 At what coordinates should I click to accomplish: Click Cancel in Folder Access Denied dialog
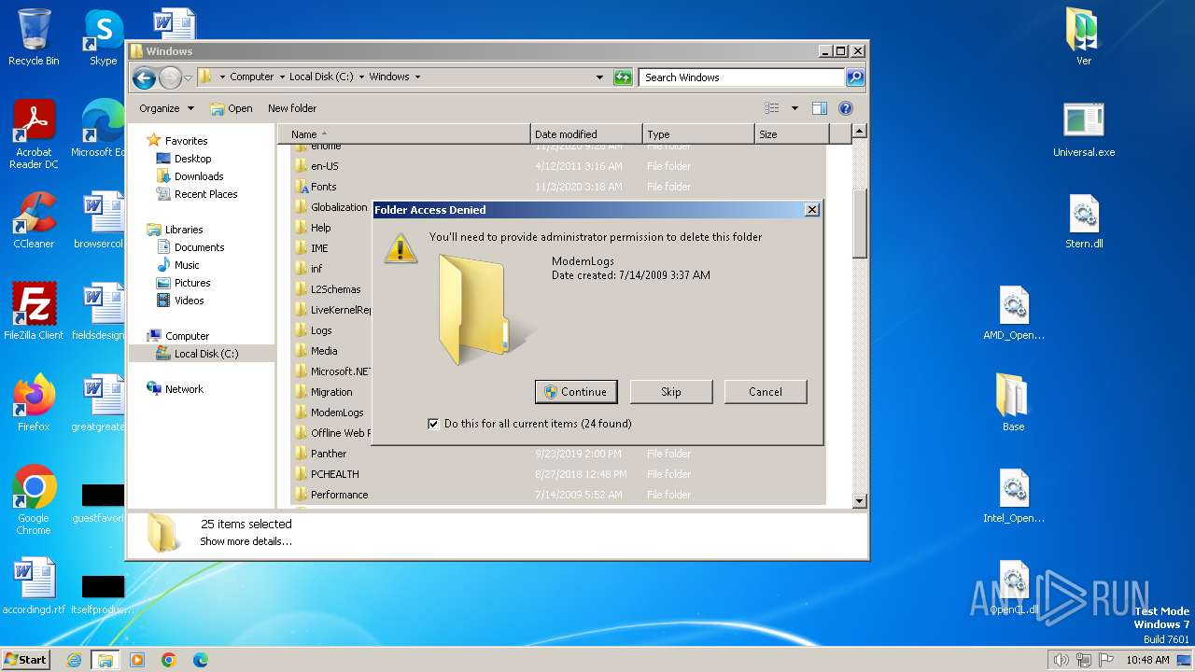[765, 392]
